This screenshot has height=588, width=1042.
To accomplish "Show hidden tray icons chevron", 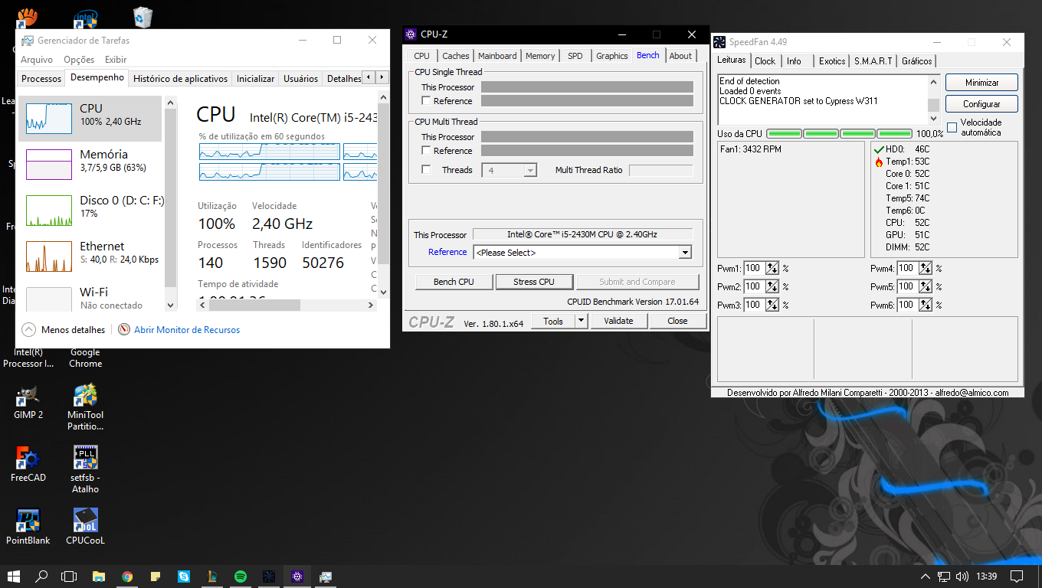I will tap(925, 577).
